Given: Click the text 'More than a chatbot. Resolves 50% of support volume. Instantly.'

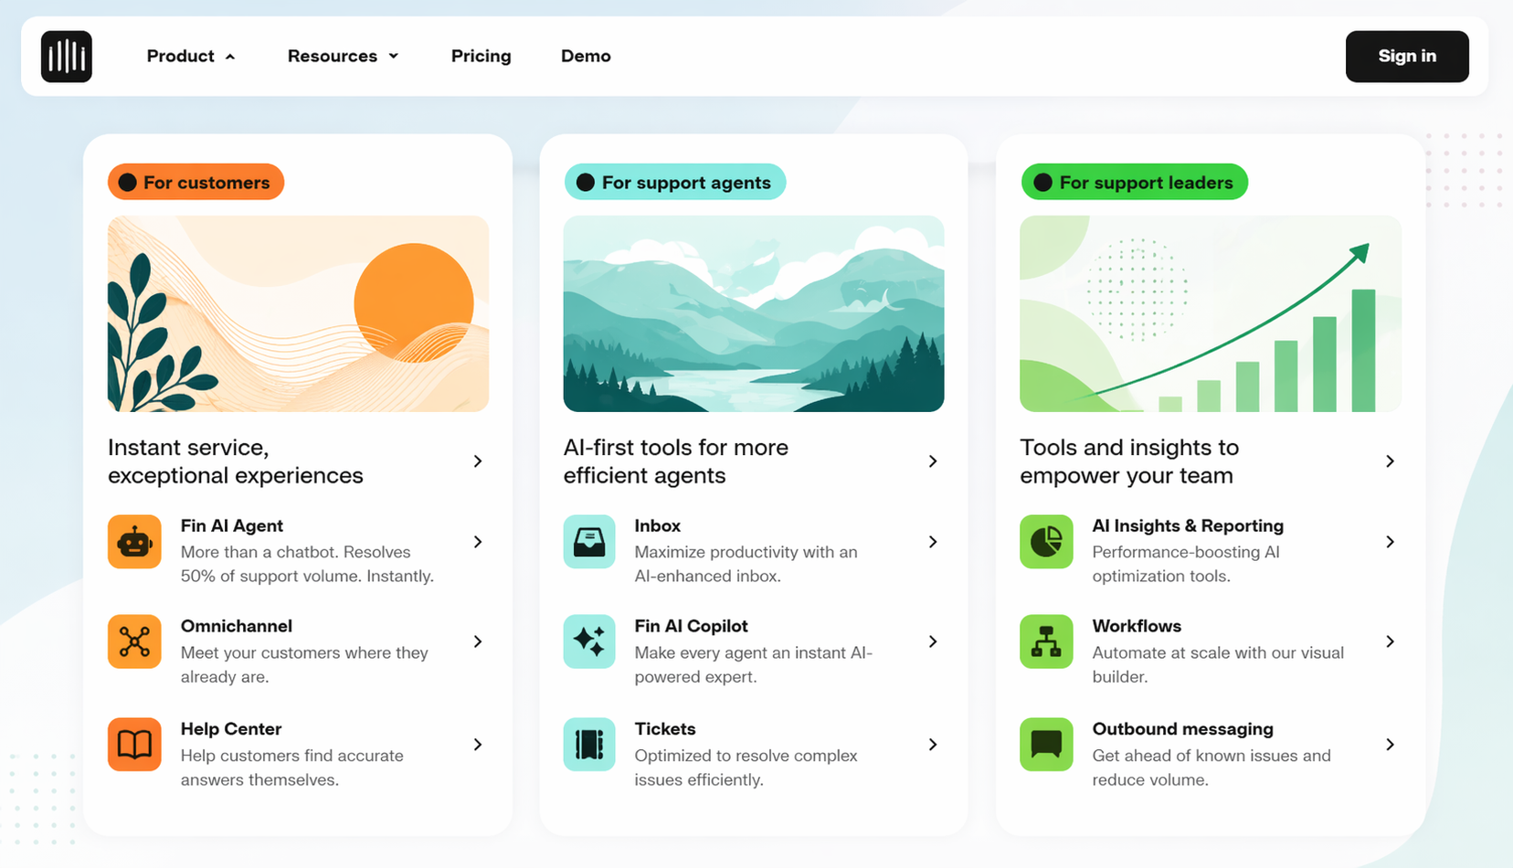Looking at the screenshot, I should click(x=307, y=564).
